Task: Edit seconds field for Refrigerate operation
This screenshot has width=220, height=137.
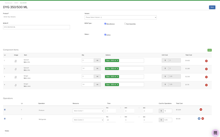Action: coord(148,120)
